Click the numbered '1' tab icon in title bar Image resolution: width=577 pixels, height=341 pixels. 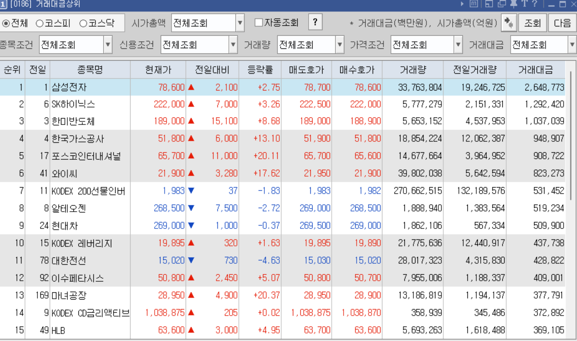[3, 4]
